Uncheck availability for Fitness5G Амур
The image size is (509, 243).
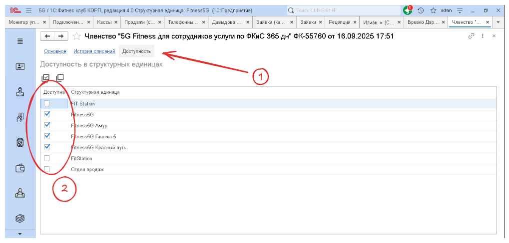[47, 125]
